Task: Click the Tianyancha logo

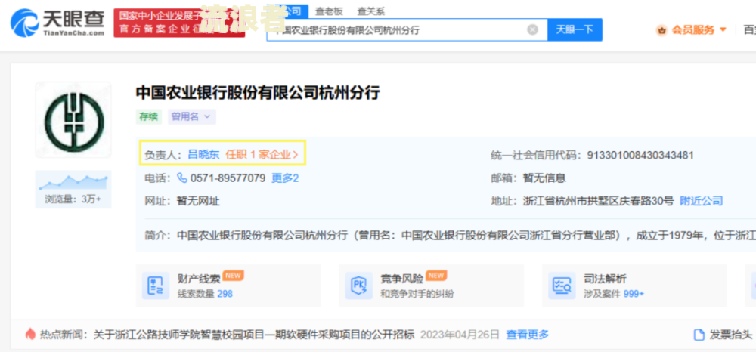Action: point(57,22)
